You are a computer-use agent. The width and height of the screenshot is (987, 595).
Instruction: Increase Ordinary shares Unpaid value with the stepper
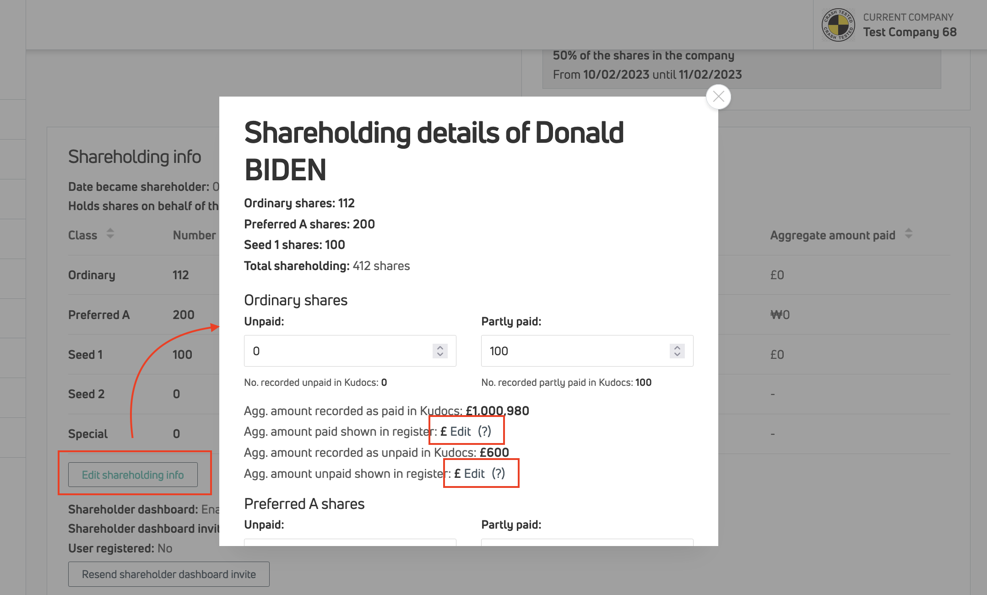click(x=440, y=347)
